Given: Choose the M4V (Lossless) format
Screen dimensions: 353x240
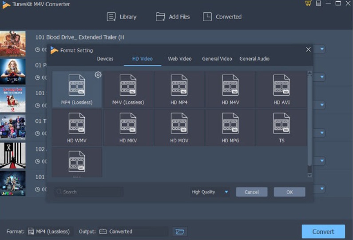Looking at the screenshot, I should click(128, 89).
